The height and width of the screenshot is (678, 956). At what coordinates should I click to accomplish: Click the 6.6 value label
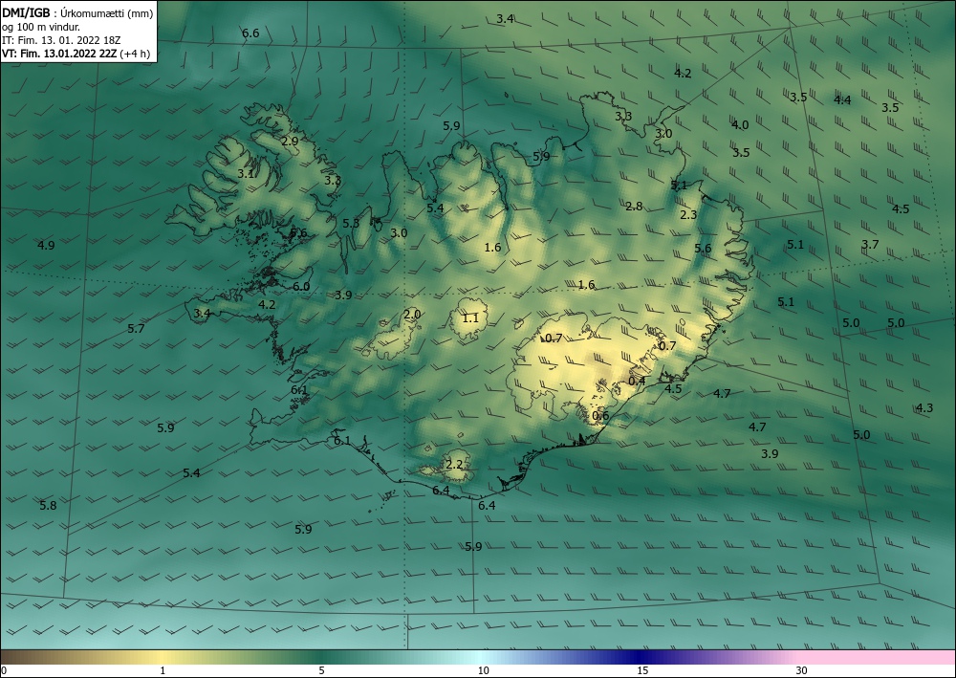pos(250,33)
